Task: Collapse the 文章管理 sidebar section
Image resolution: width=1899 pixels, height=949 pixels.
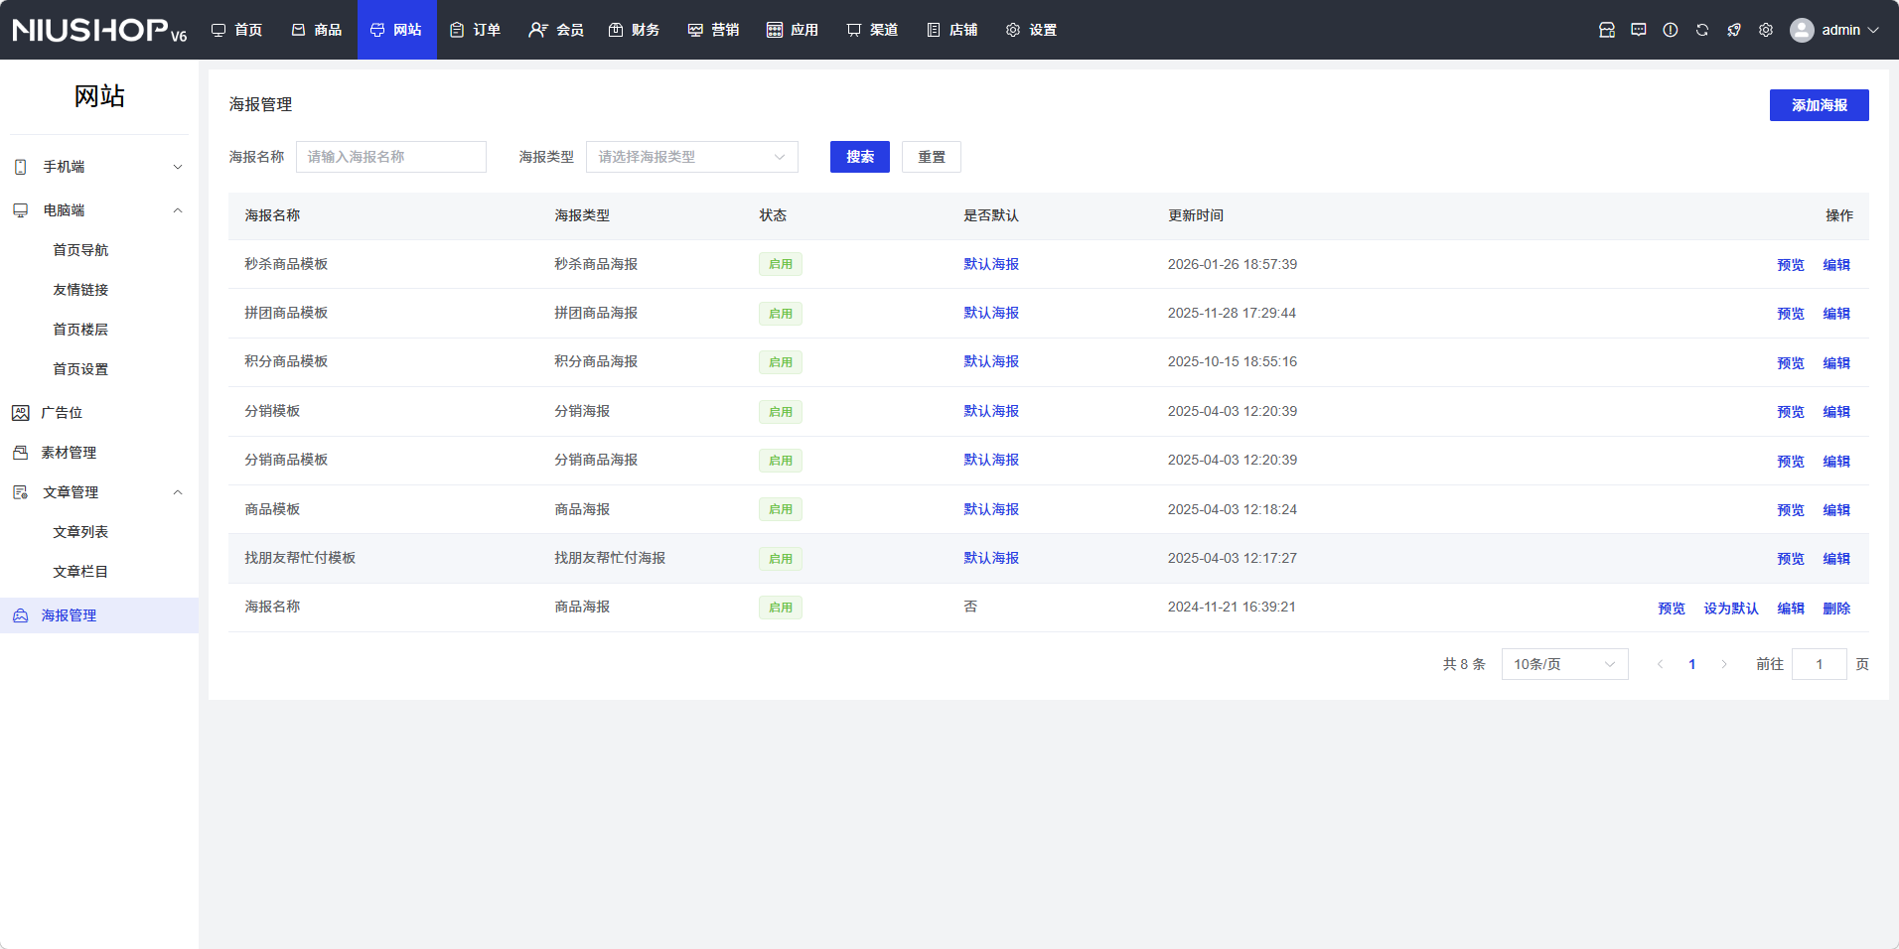Action: 99,492
